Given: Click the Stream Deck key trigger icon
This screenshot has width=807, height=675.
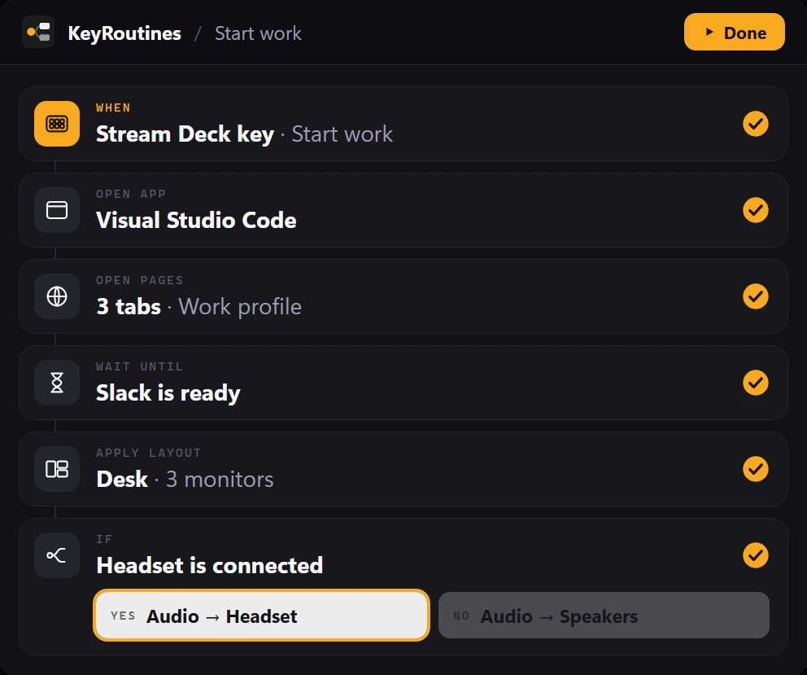Looking at the screenshot, I should (57, 124).
